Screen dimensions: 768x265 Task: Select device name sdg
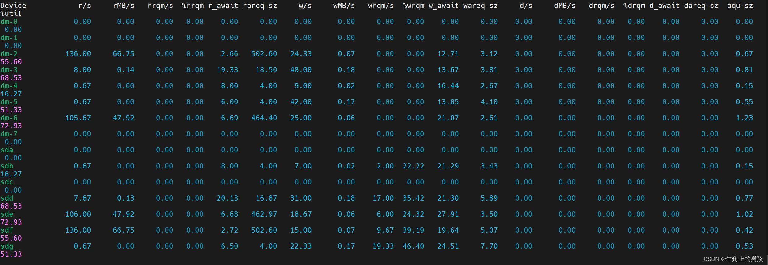pos(7,246)
